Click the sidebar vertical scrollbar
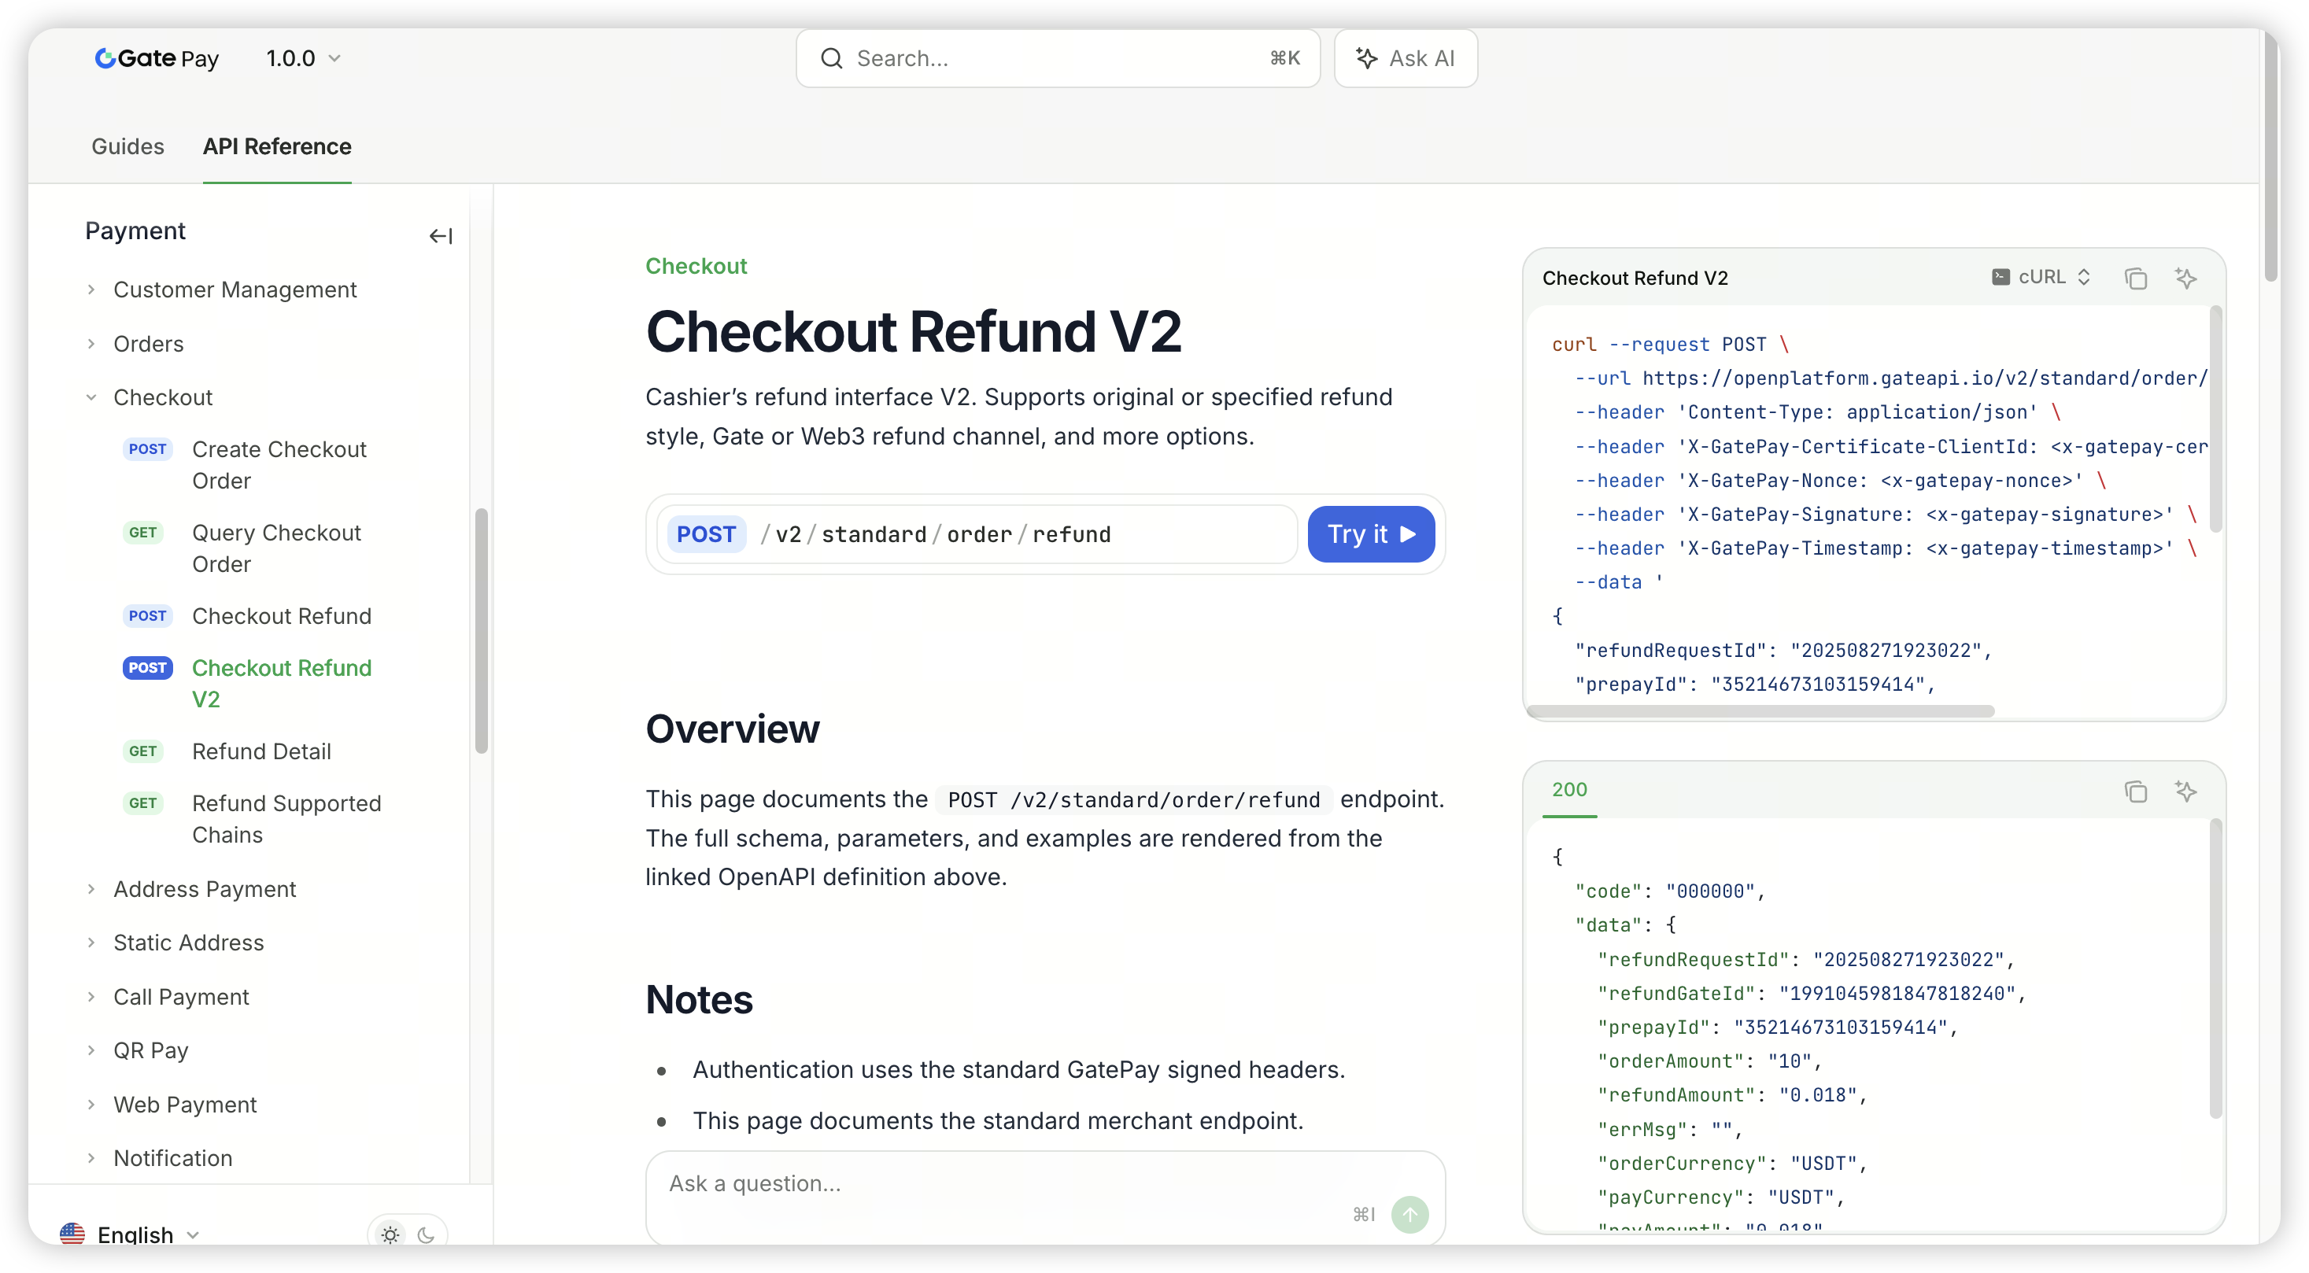This screenshot has width=2309, height=1273. point(482,631)
